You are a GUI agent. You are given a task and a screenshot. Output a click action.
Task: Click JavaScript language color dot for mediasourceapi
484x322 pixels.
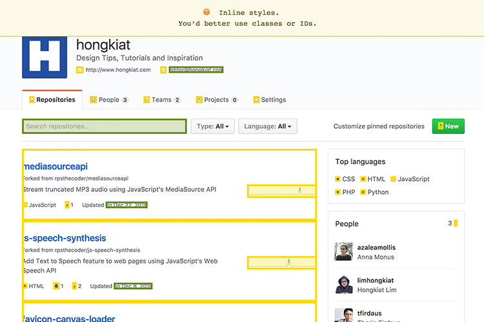(25, 205)
